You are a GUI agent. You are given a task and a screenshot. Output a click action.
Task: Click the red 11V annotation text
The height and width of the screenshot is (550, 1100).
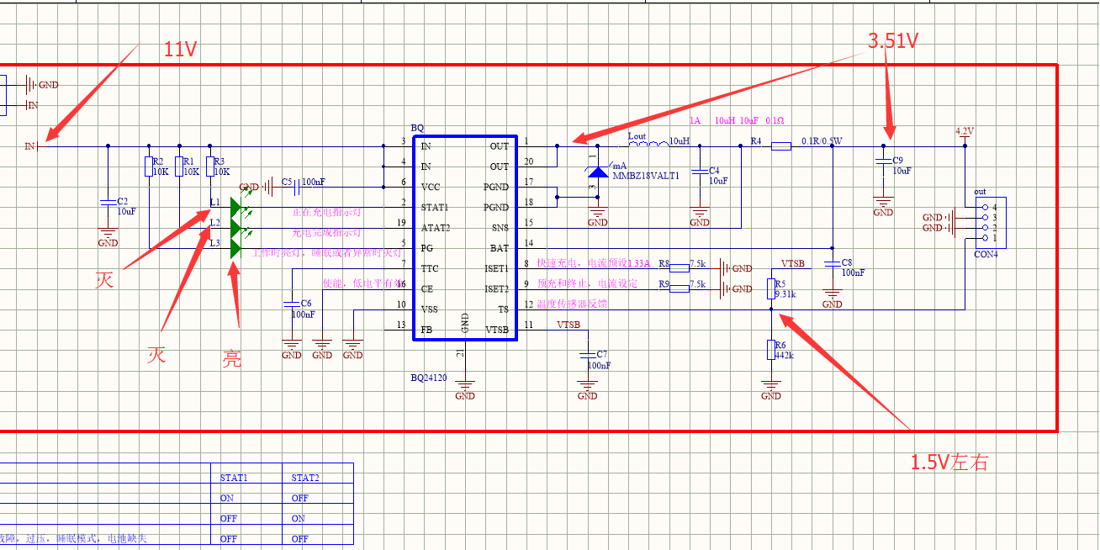pos(180,50)
